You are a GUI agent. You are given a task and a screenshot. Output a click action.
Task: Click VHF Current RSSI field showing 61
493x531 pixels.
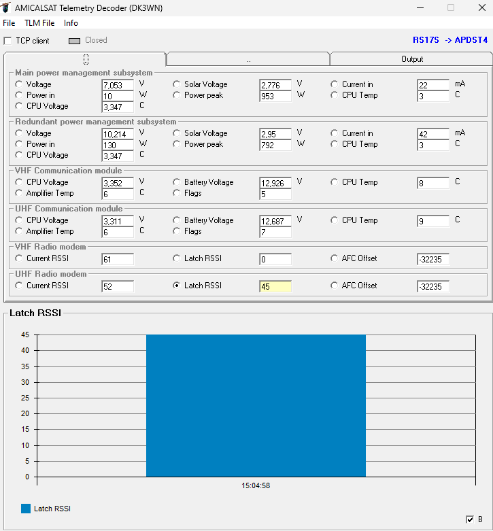pos(118,260)
